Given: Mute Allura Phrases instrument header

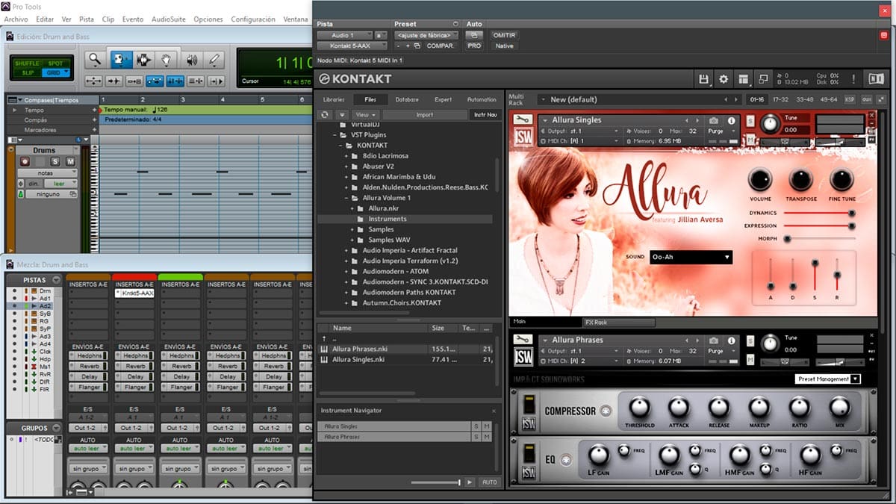Looking at the screenshot, I should click(750, 361).
